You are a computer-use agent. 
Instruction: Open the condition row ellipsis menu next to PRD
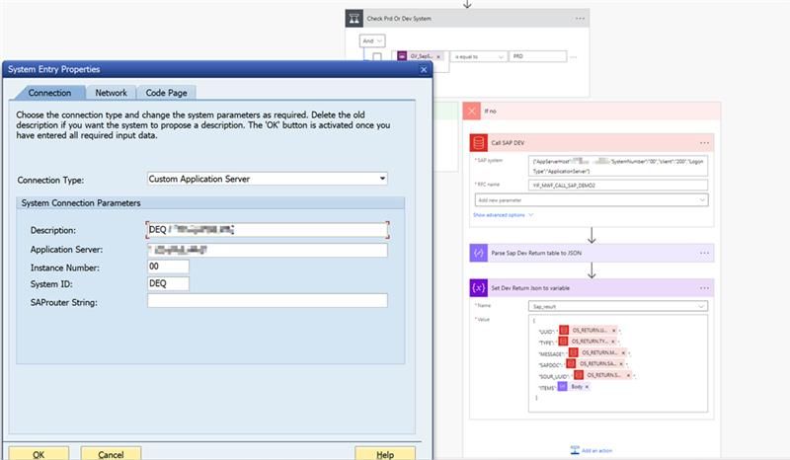click(x=574, y=57)
